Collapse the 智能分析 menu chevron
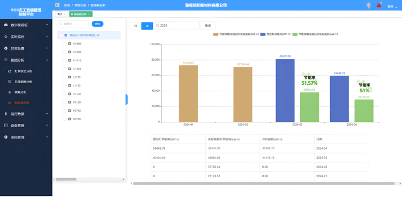The height and width of the screenshot is (198, 402). (x=47, y=60)
